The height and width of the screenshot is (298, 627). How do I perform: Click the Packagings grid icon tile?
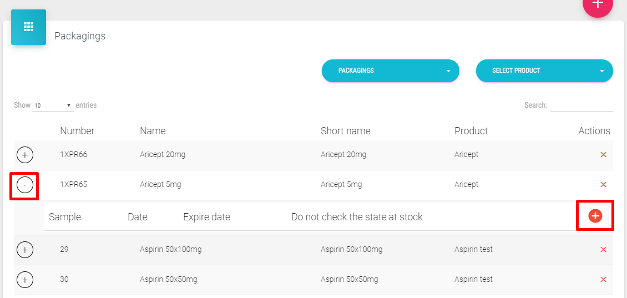pos(28,27)
